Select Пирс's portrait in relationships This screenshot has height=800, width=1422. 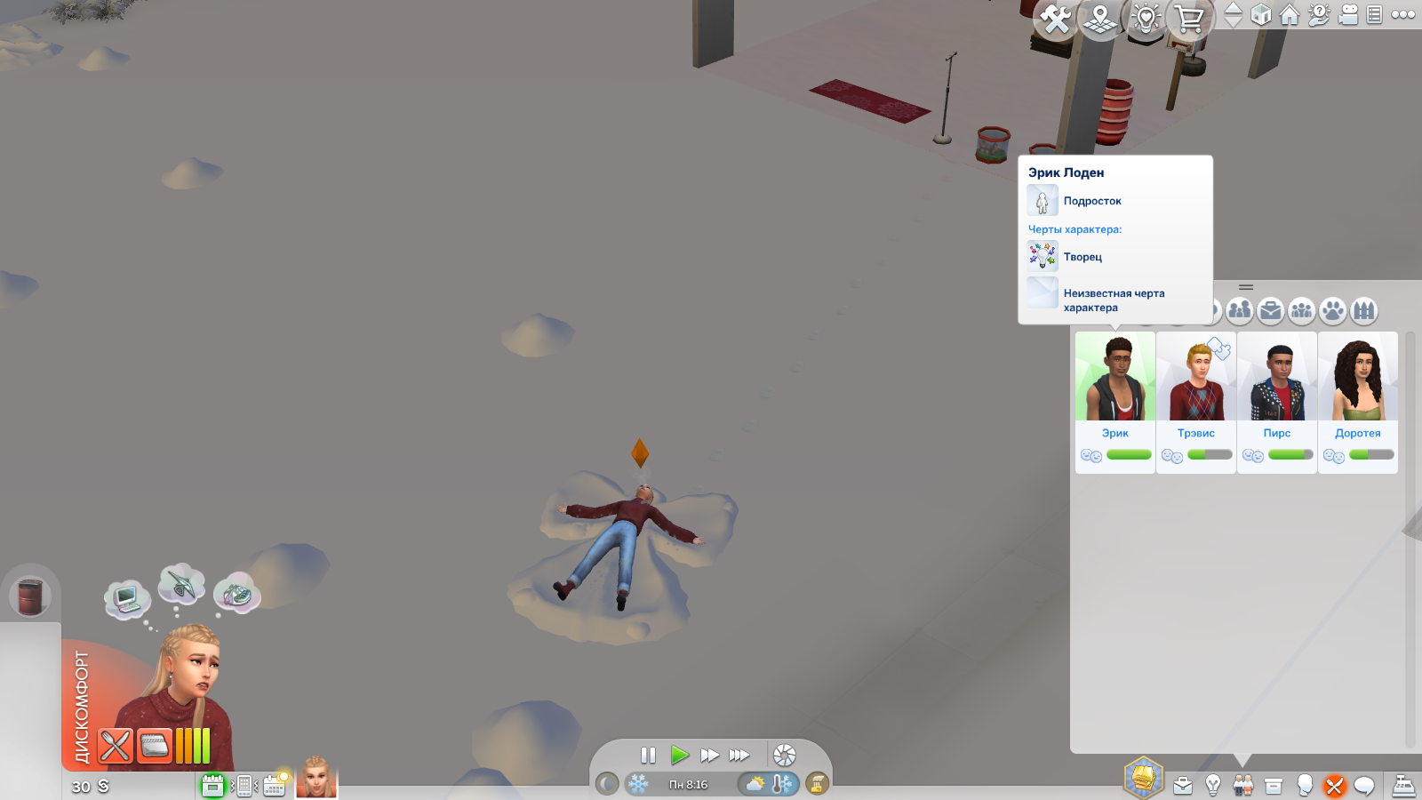pyautogui.click(x=1277, y=376)
